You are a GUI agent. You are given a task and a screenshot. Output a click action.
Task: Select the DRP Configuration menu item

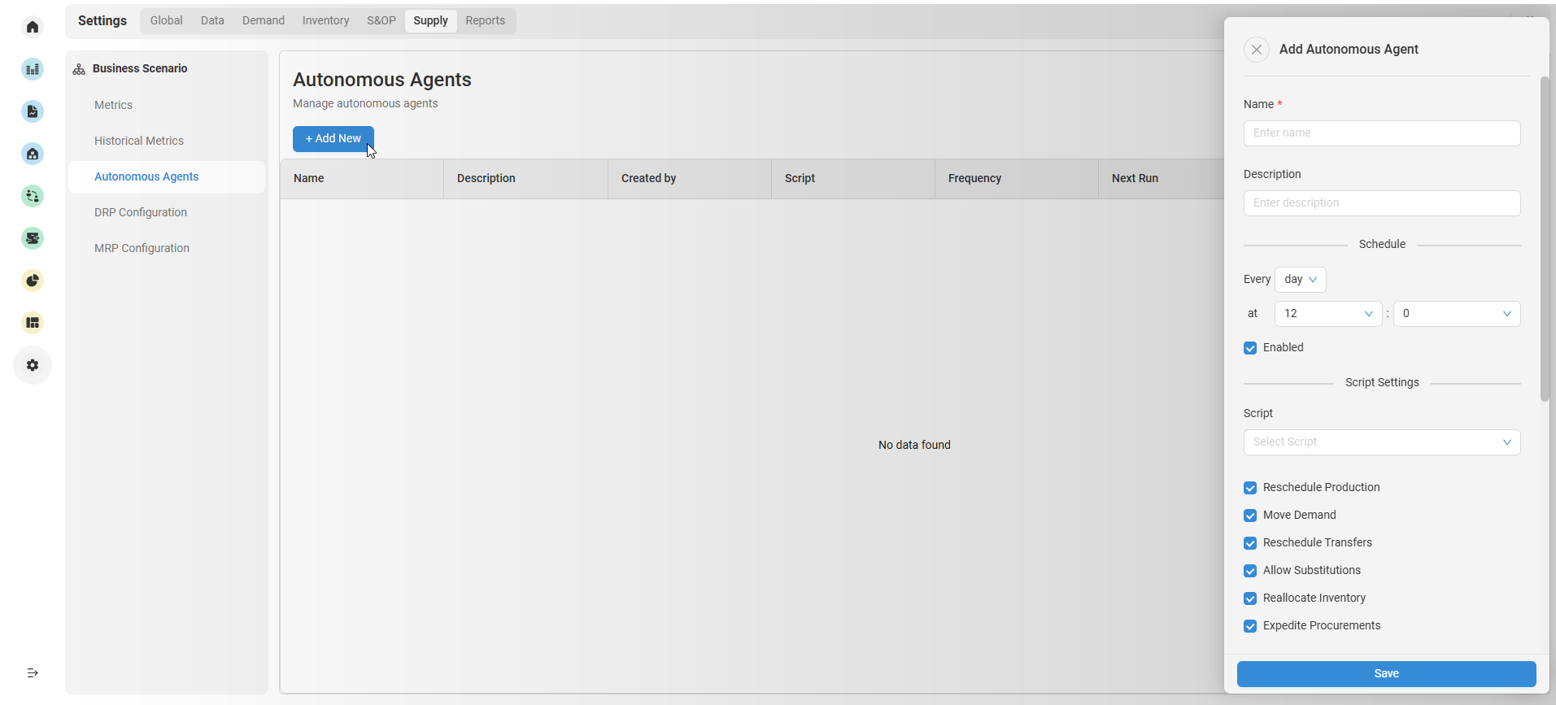pos(141,212)
